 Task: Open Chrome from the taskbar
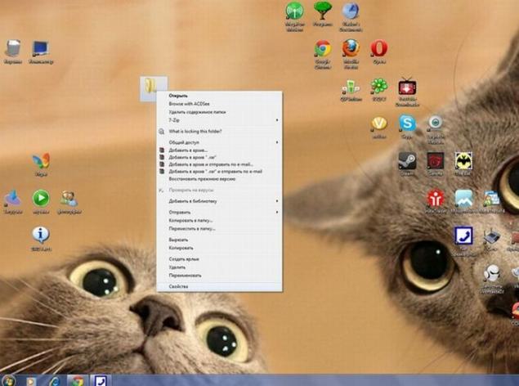point(78,381)
